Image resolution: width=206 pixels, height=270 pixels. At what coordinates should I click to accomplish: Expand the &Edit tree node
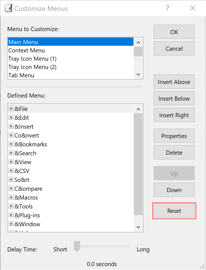tap(11, 118)
